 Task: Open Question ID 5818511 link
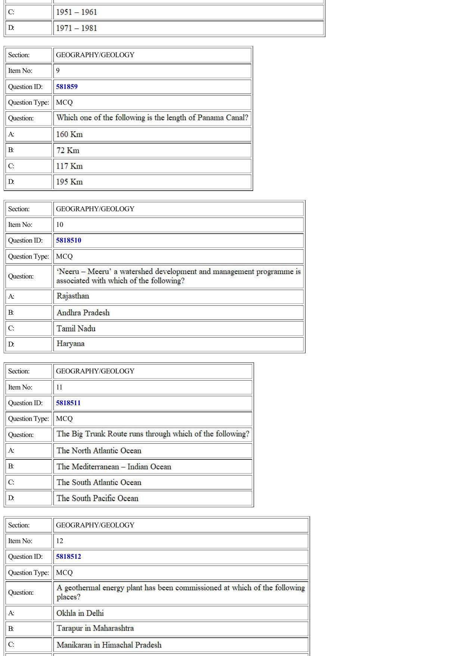[x=68, y=403]
